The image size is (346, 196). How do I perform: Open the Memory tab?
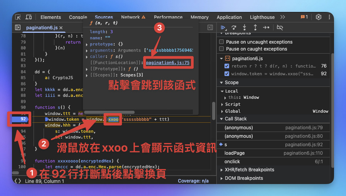click(199, 17)
